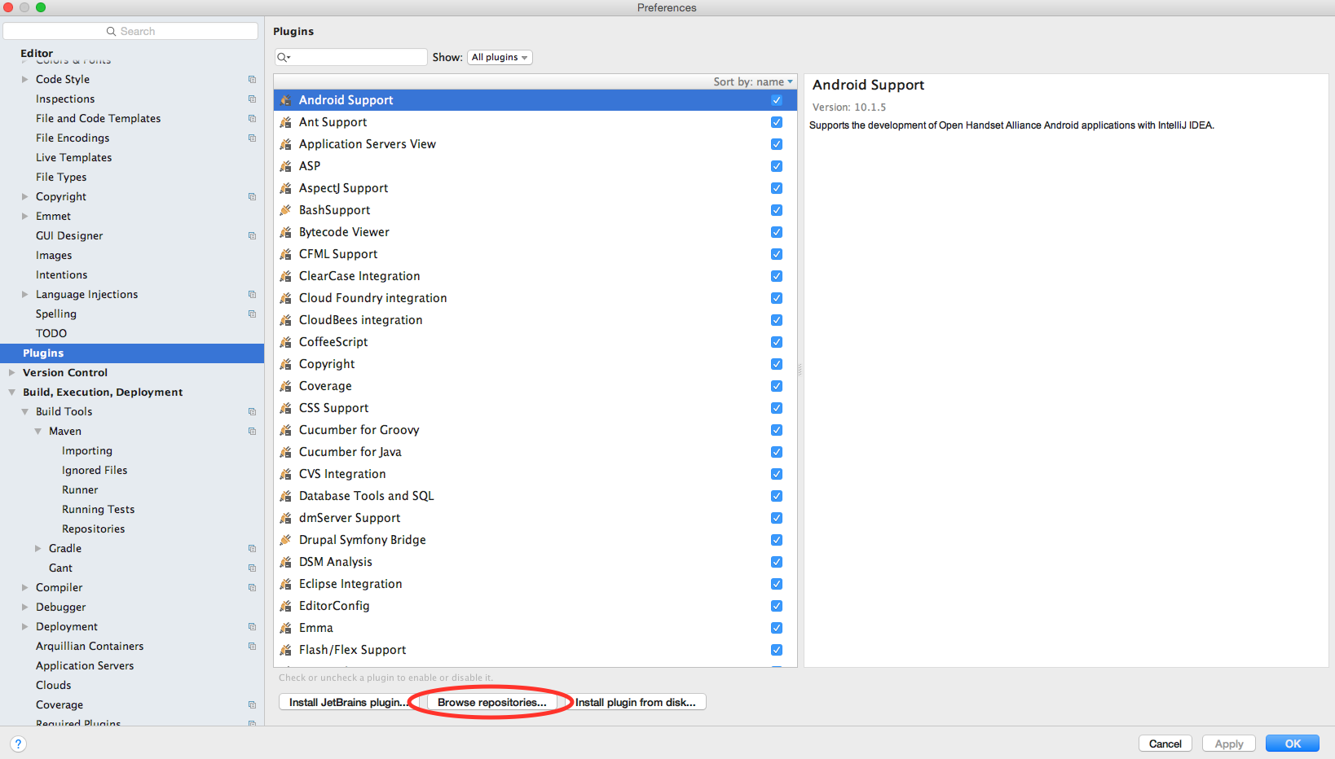Click the Android Support plugin icon
Viewport: 1335px width, 759px height.
point(285,100)
